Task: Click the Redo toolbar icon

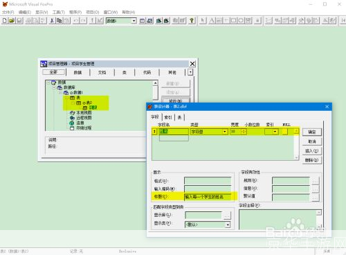Action: [83, 21]
